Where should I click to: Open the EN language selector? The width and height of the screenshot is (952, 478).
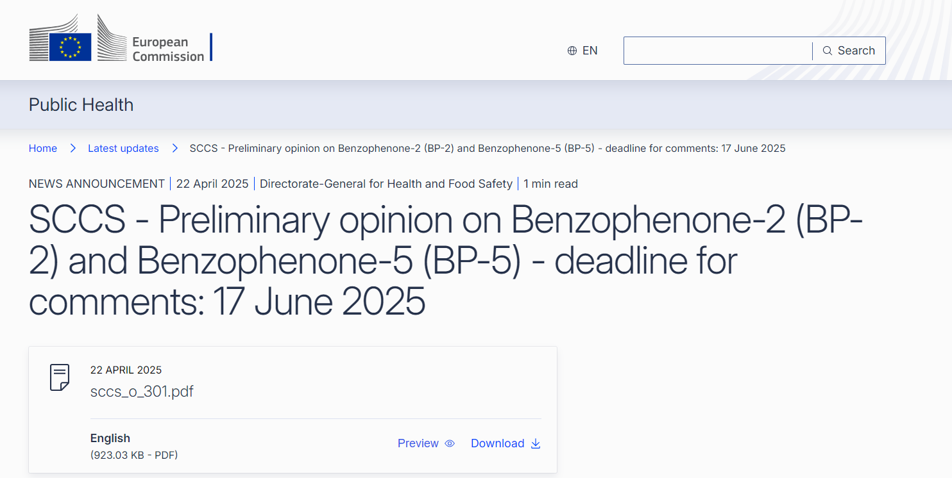(590, 51)
